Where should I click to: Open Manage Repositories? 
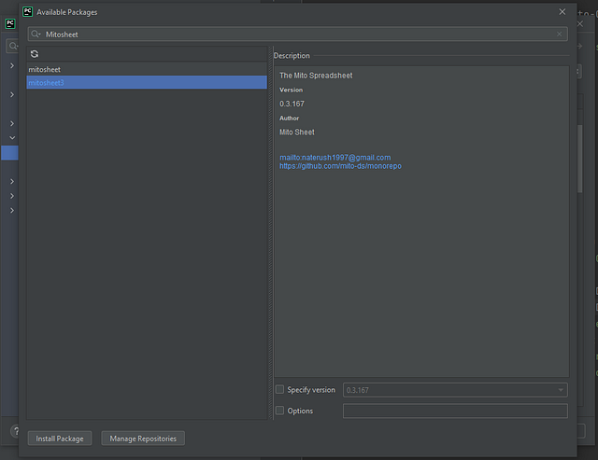143,439
